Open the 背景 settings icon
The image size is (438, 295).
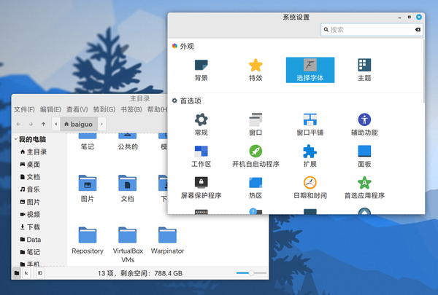coord(201,70)
